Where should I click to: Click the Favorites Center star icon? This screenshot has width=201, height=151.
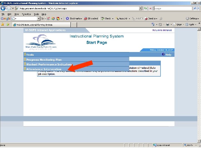tap(3, 24)
